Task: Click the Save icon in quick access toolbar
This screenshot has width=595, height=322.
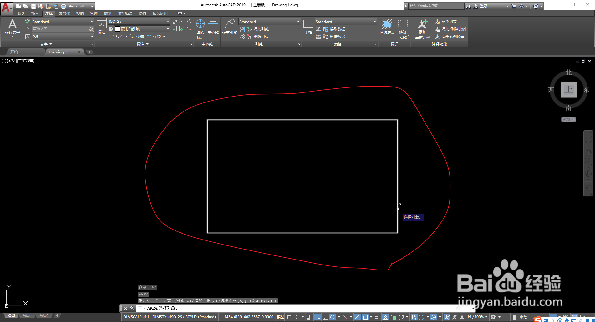Action: [33, 6]
